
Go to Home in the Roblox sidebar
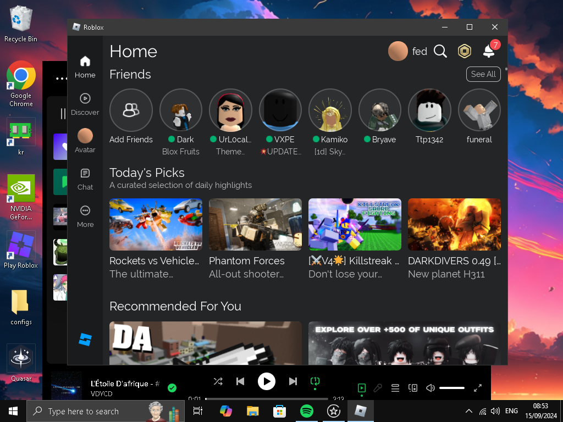pos(85,66)
